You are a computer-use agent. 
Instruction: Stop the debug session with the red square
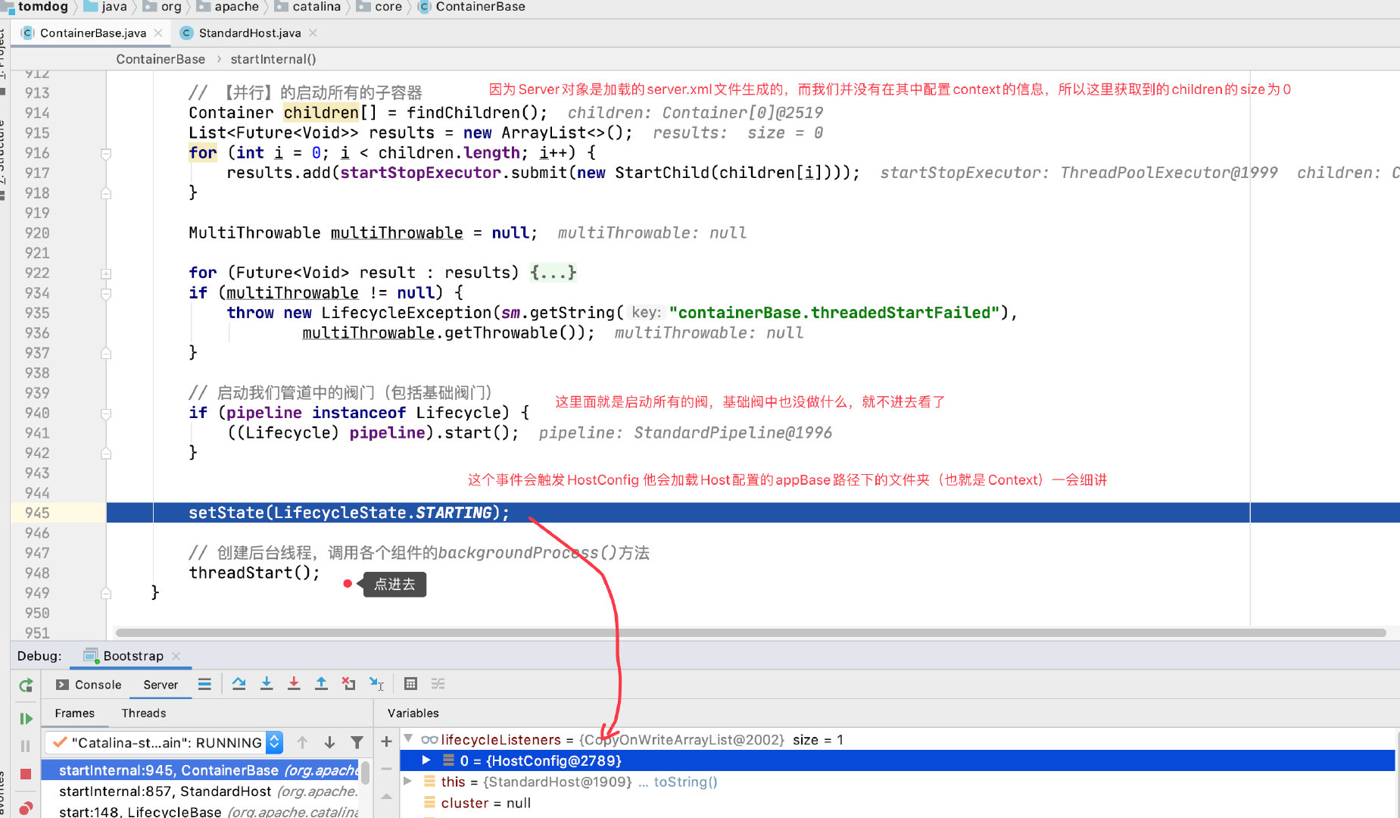click(26, 774)
